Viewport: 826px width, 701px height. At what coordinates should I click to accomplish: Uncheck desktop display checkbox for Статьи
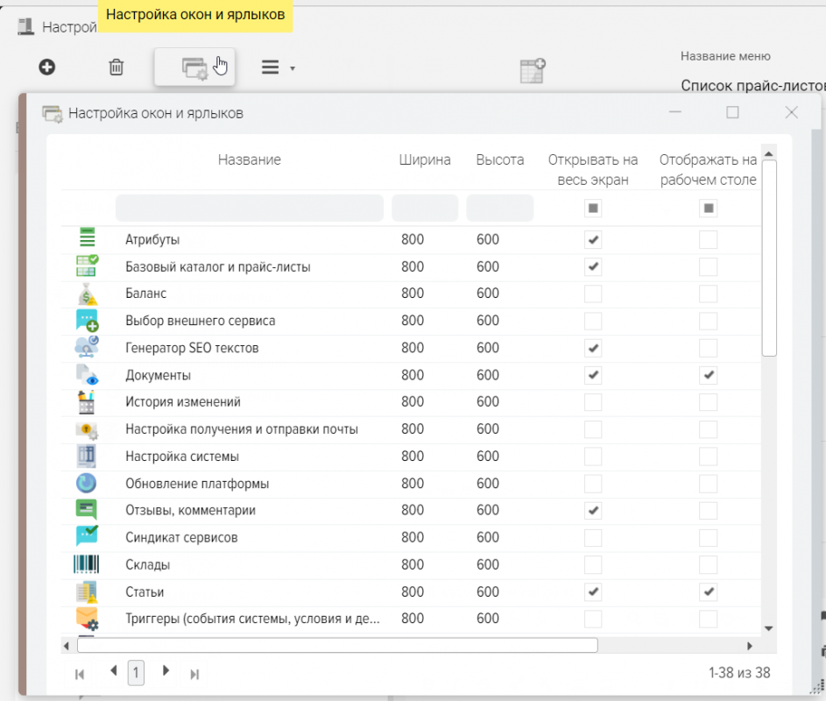[x=708, y=592]
